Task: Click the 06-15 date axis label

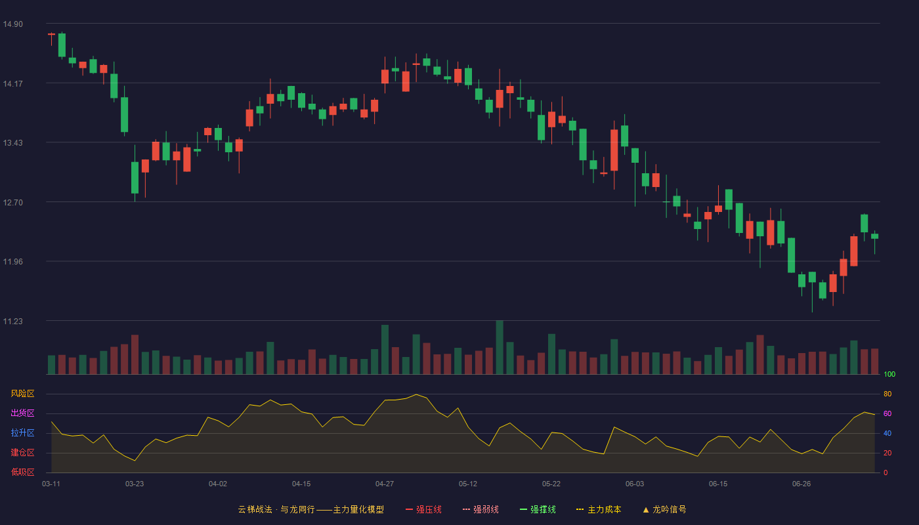Action: 718,484
